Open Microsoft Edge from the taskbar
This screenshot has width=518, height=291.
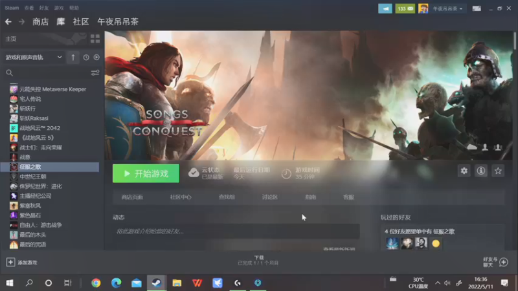coord(117,283)
